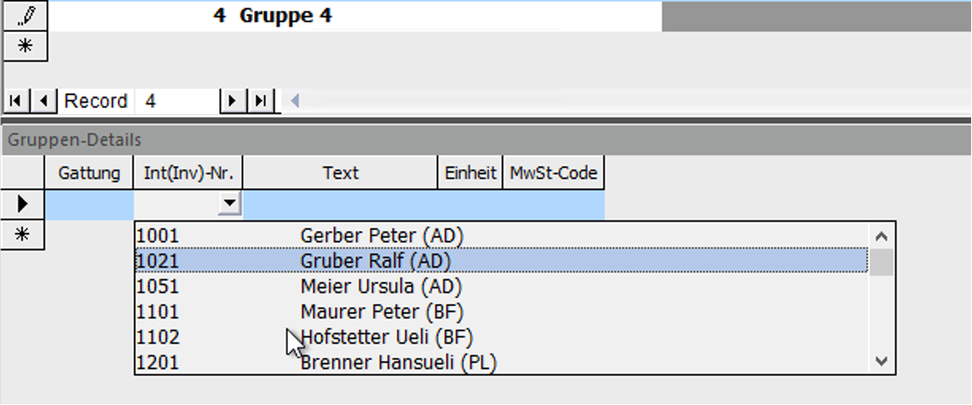Screen dimensions: 972x405
Task: Go to first record navigation button
Action: pos(16,101)
